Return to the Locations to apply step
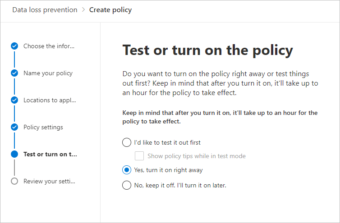This screenshot has width=340, height=223. click(49, 100)
